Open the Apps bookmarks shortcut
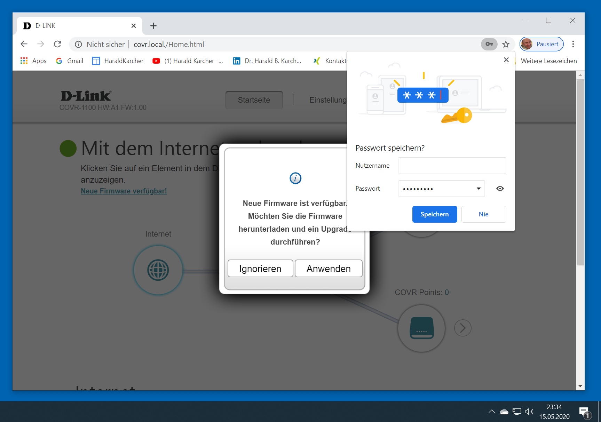Screen dimensions: 601x422 pyautogui.click(x=33, y=61)
